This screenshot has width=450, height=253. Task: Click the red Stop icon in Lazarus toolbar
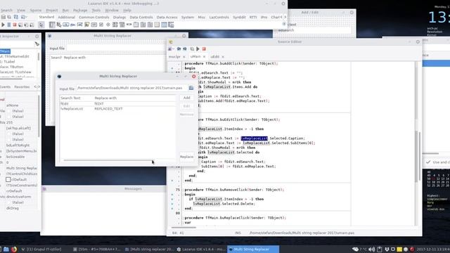pos(14,25)
